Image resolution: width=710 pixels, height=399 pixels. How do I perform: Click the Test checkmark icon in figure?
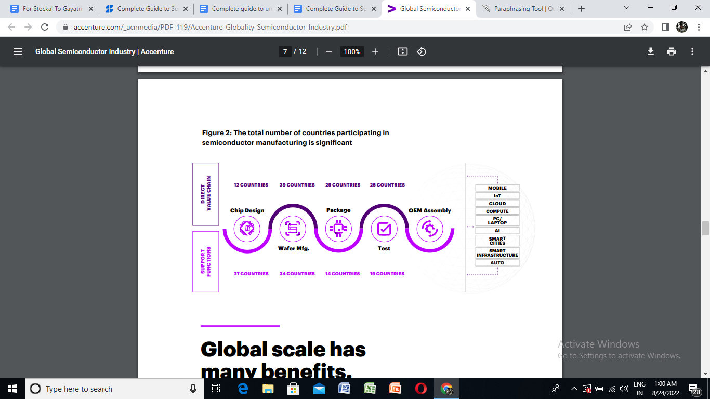384,228
